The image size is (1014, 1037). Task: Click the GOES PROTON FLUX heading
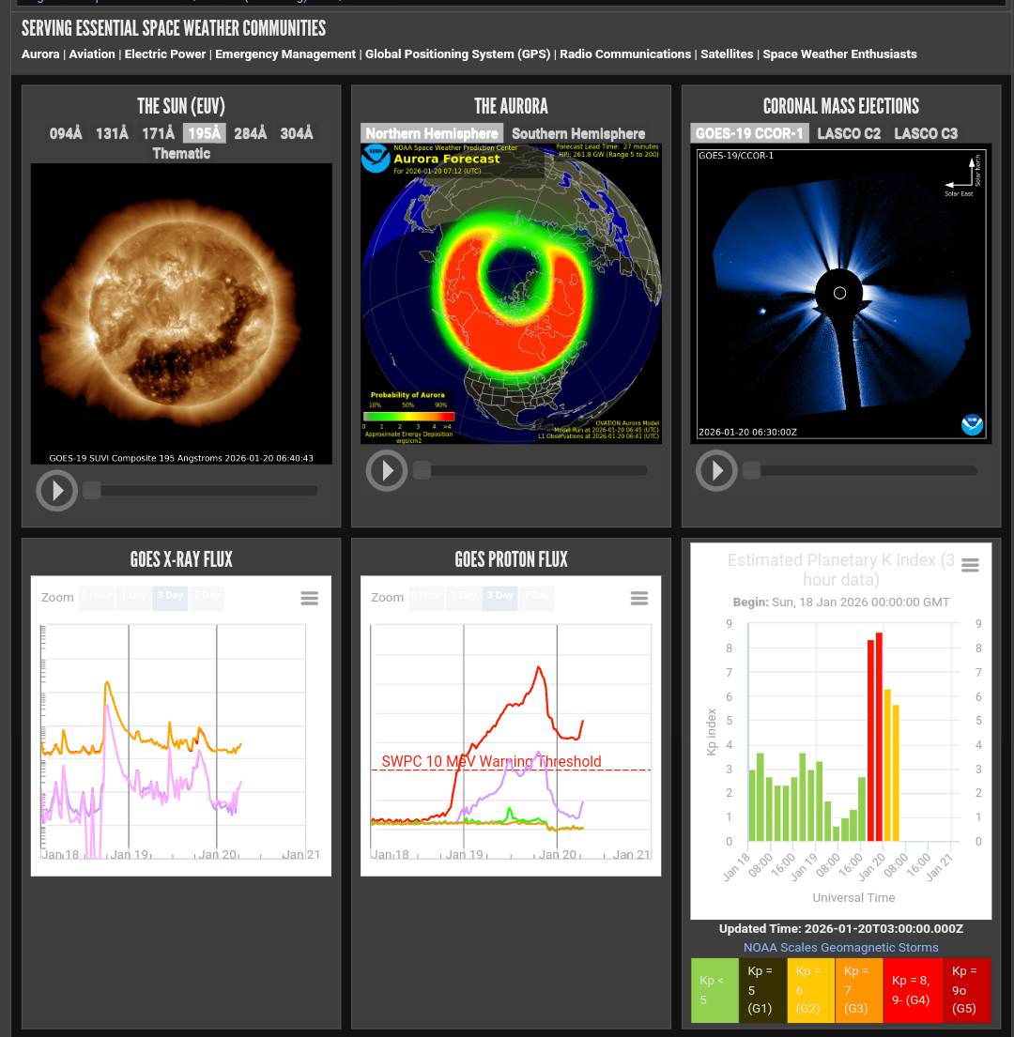tap(512, 559)
